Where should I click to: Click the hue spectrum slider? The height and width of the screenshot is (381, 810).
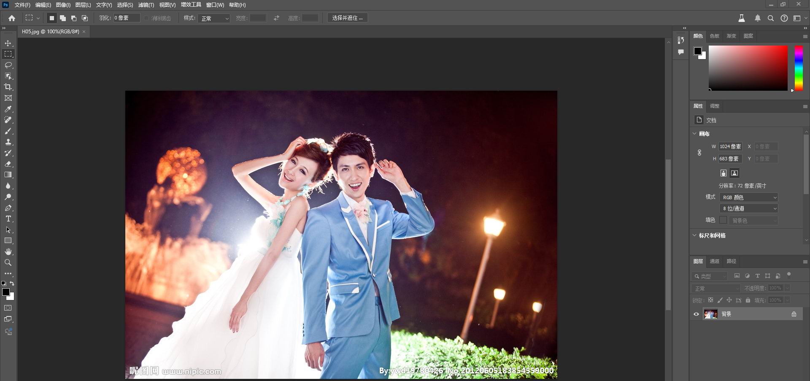pyautogui.click(x=799, y=68)
